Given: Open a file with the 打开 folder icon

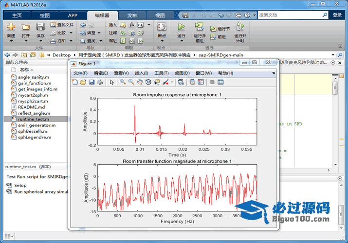Looking at the screenshot, I should click(x=26, y=27).
